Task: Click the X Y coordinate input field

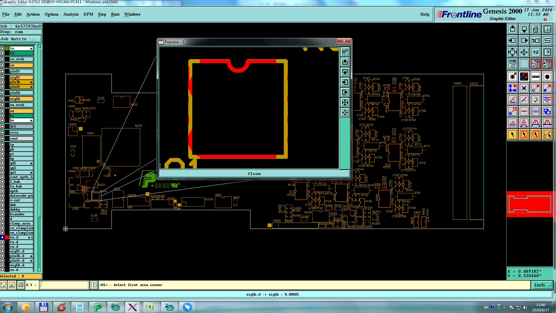Action: [64, 285]
